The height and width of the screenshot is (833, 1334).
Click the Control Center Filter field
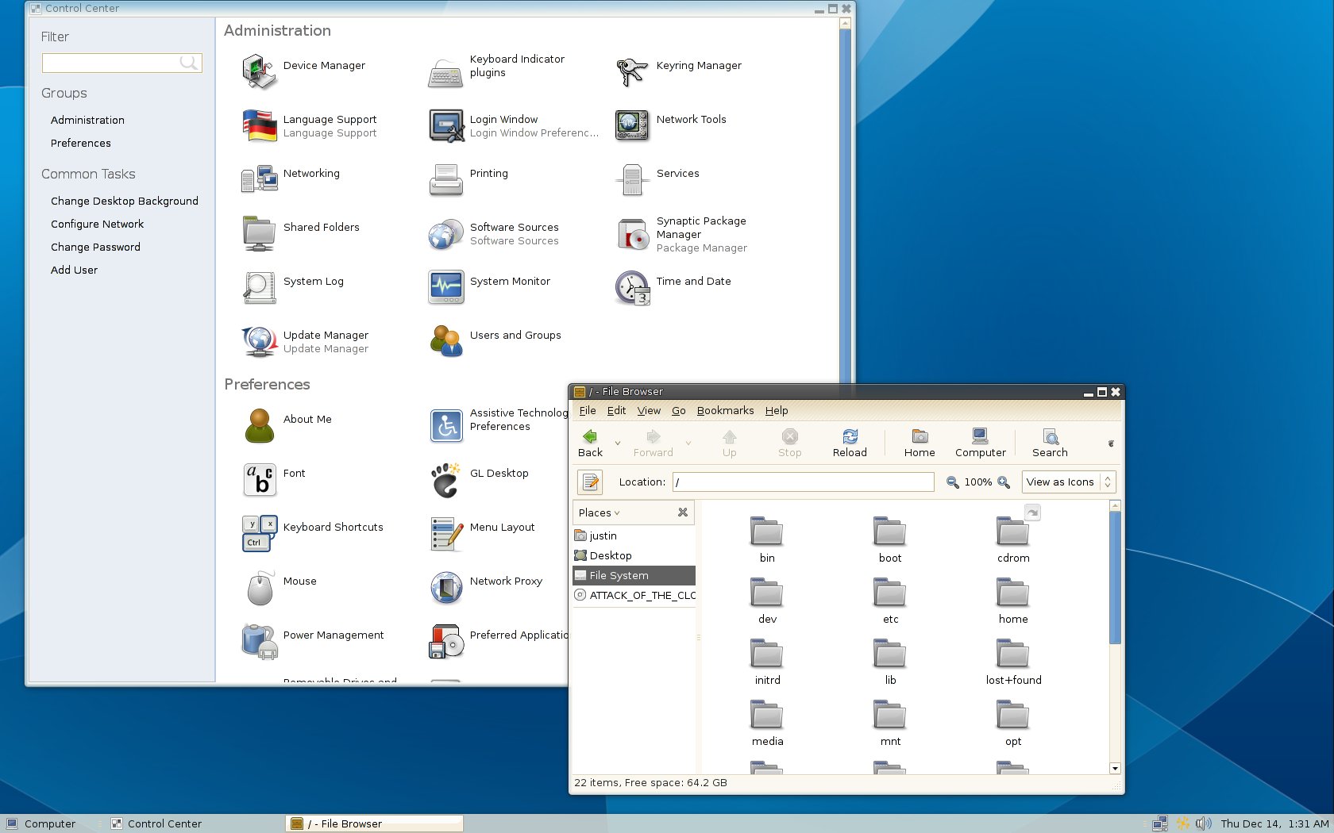[121, 63]
